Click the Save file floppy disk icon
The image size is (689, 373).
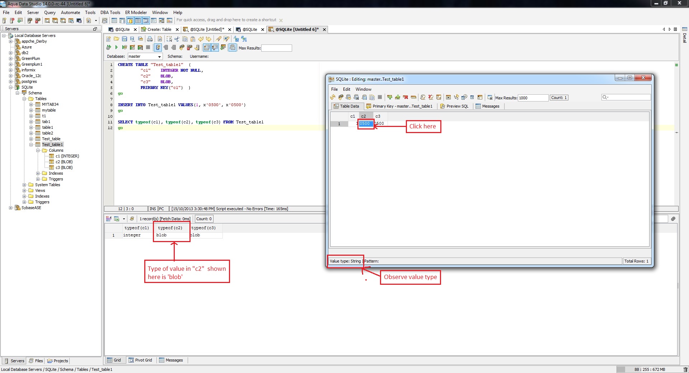[125, 39]
